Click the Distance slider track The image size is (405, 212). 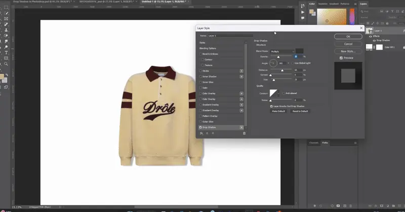click(281, 69)
